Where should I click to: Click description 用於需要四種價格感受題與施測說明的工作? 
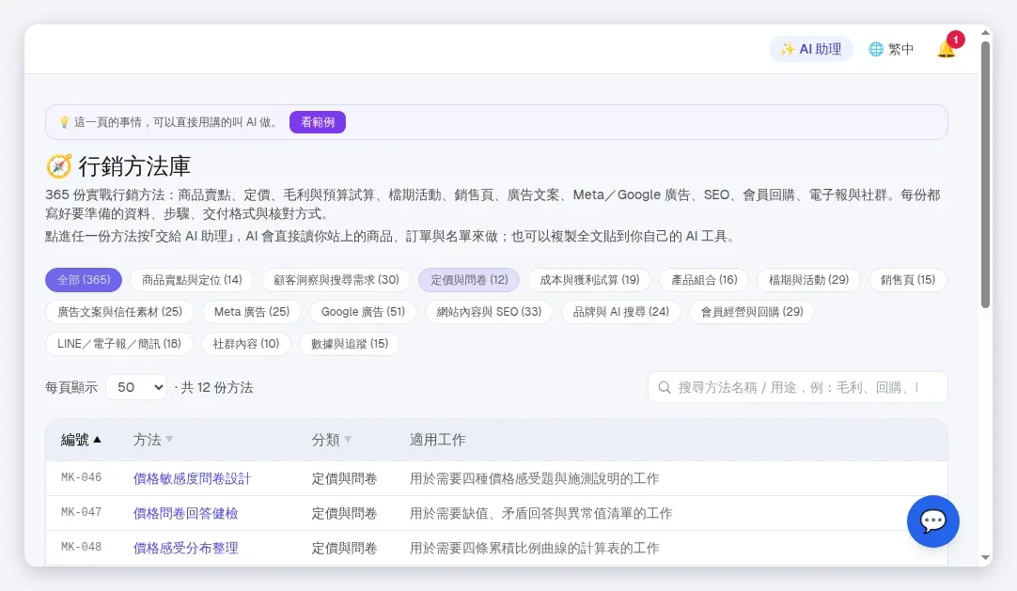(534, 479)
